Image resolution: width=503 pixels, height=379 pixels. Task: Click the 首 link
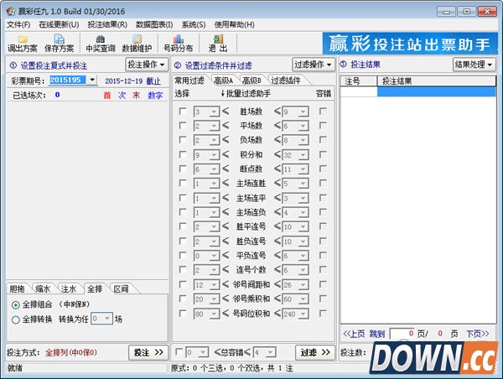pos(107,96)
